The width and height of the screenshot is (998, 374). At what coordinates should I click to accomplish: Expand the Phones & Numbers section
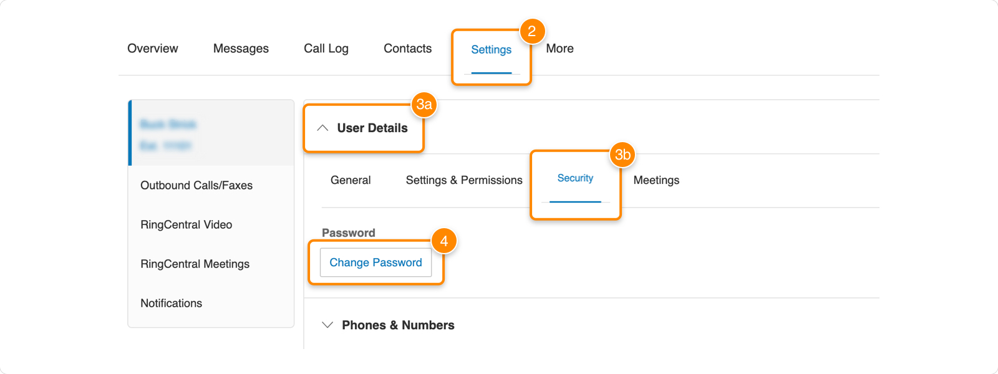[x=399, y=325]
